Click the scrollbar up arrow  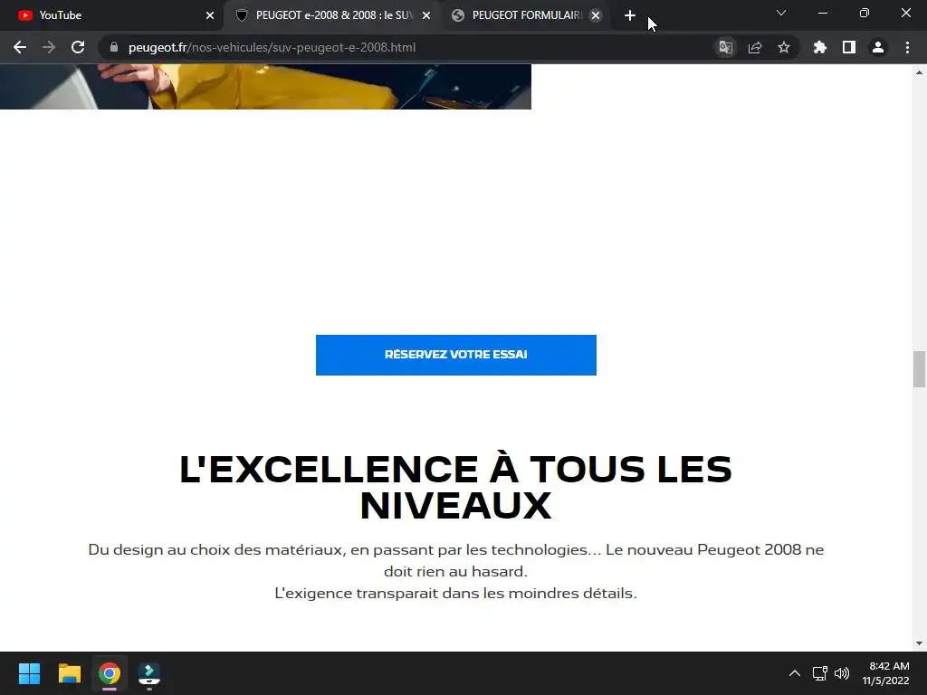coord(919,72)
